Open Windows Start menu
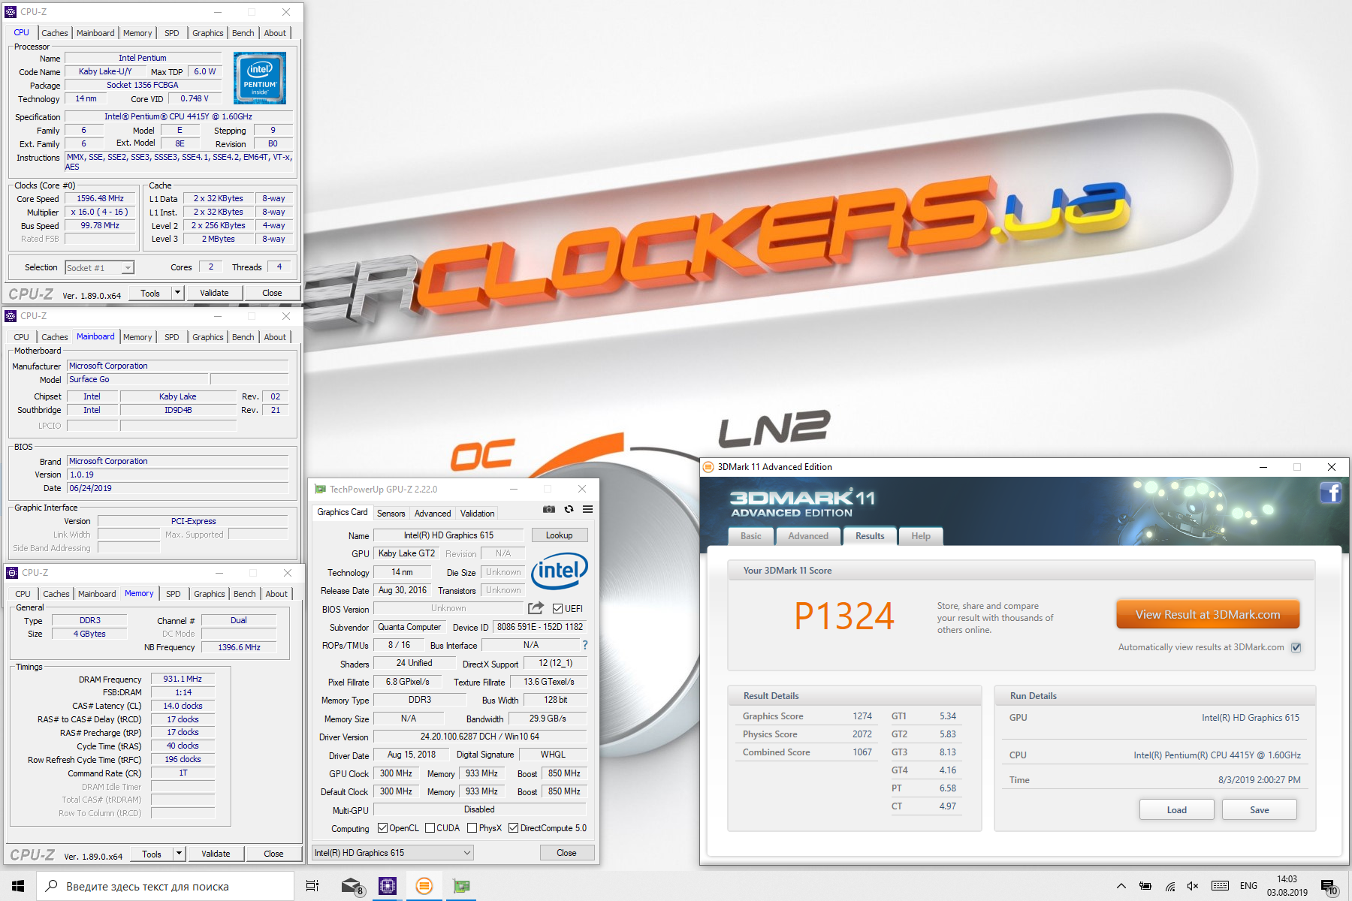Viewport: 1352px width, 901px height. click(x=18, y=886)
